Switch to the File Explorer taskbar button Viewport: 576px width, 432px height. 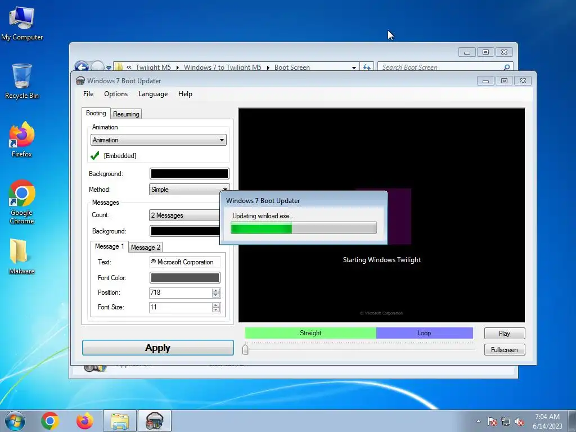click(x=120, y=421)
